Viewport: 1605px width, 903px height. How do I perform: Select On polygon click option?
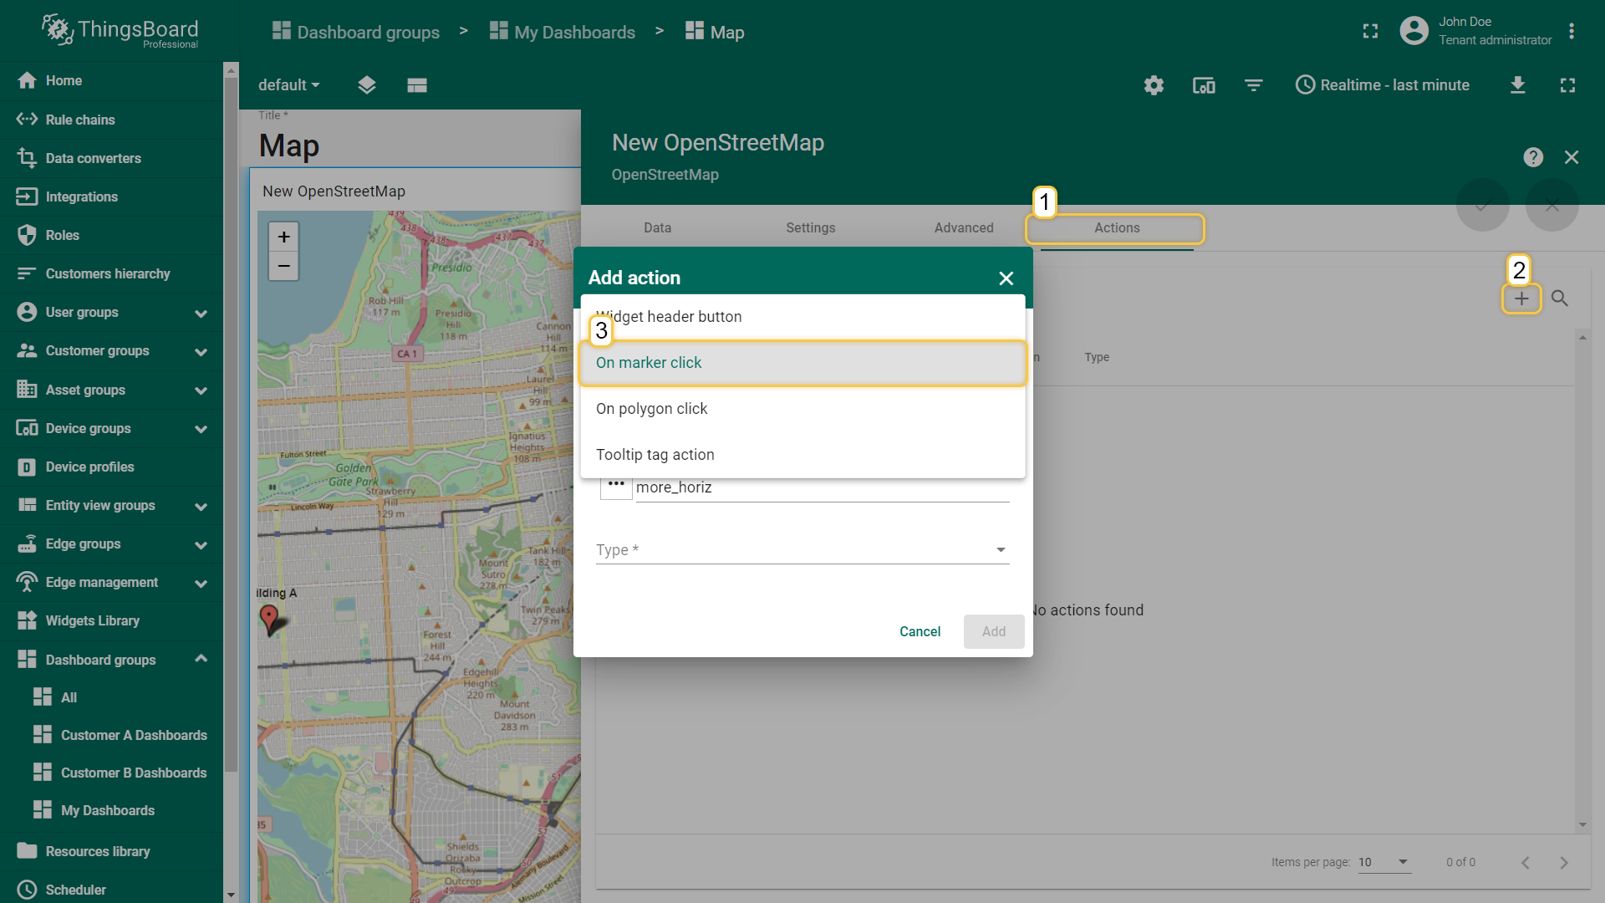tap(802, 409)
